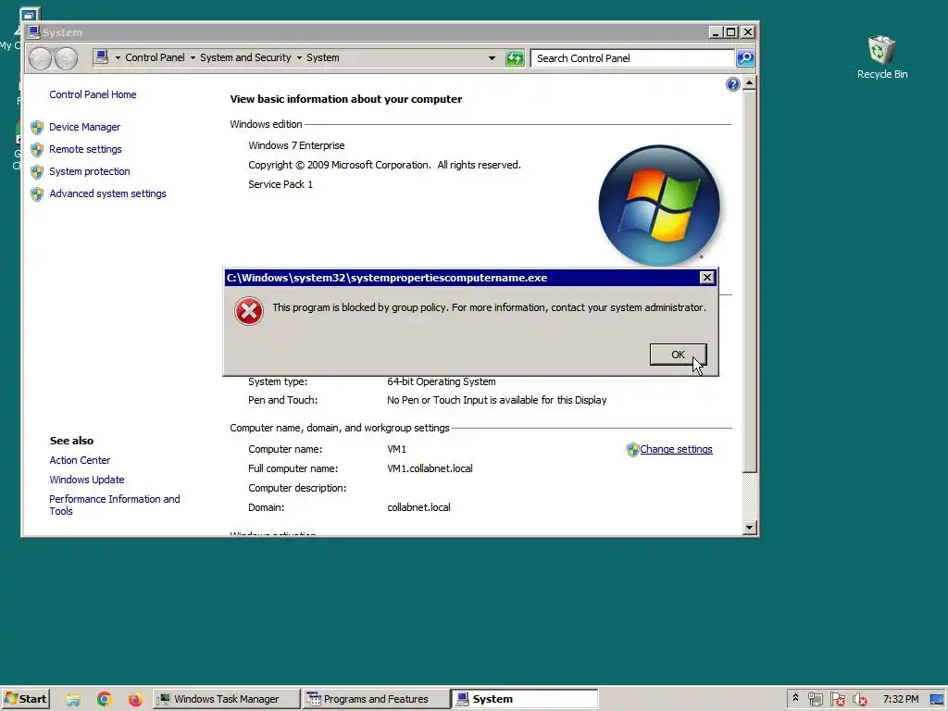
Task: Focus the Search Control Panel field
Action: (x=632, y=58)
